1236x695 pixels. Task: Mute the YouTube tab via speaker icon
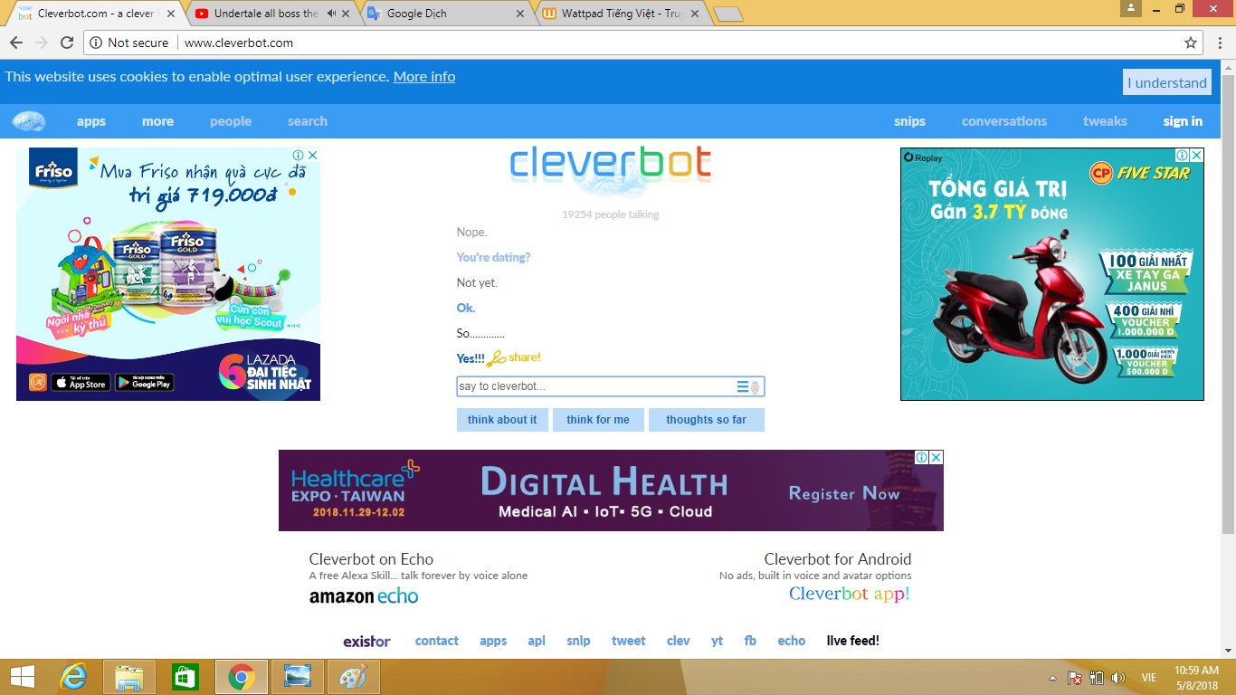tap(331, 14)
